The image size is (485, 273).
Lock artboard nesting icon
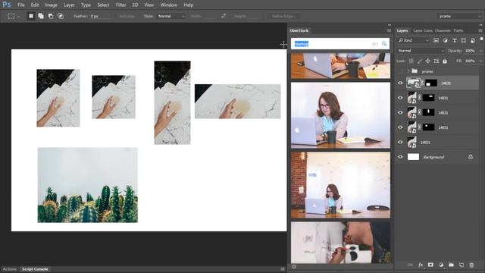click(x=436, y=61)
